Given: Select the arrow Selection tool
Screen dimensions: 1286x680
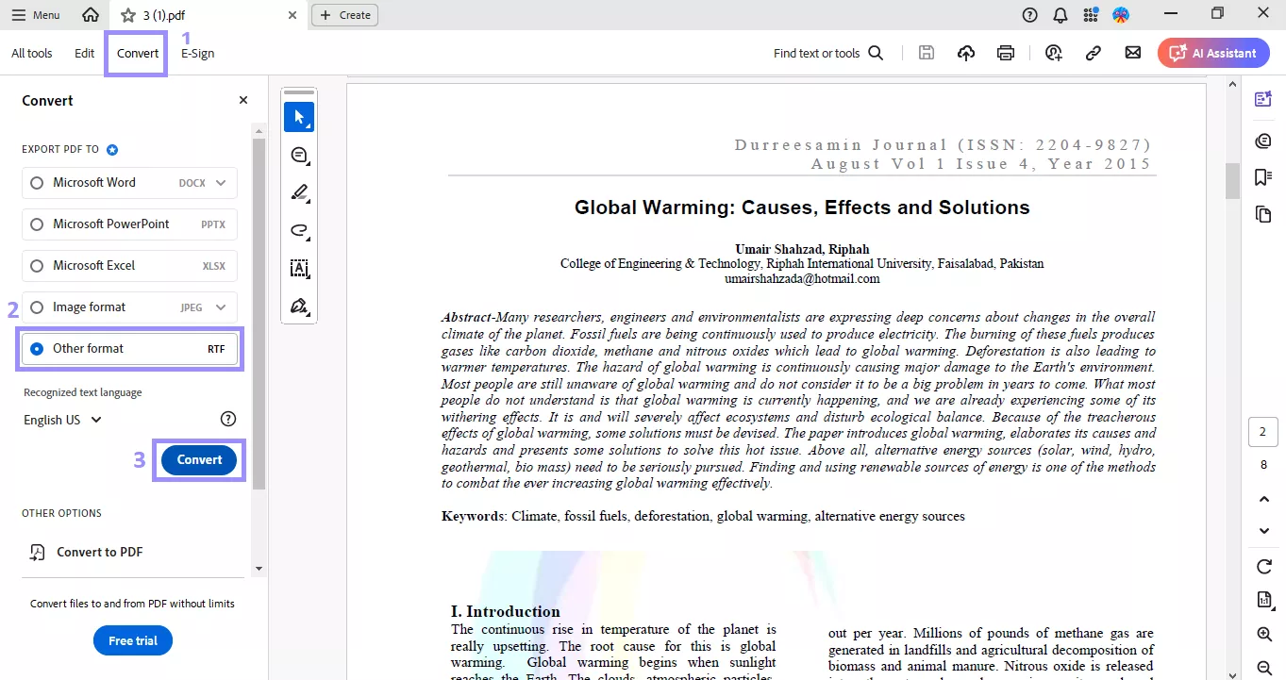Looking at the screenshot, I should [x=299, y=117].
